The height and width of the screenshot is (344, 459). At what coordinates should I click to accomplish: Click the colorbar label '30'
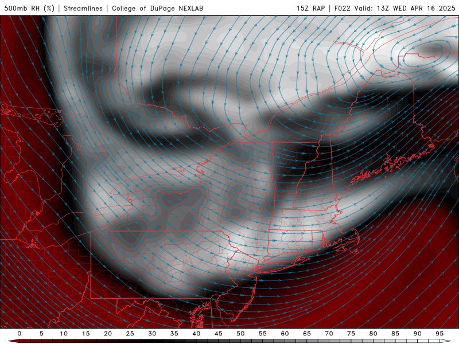(152, 334)
